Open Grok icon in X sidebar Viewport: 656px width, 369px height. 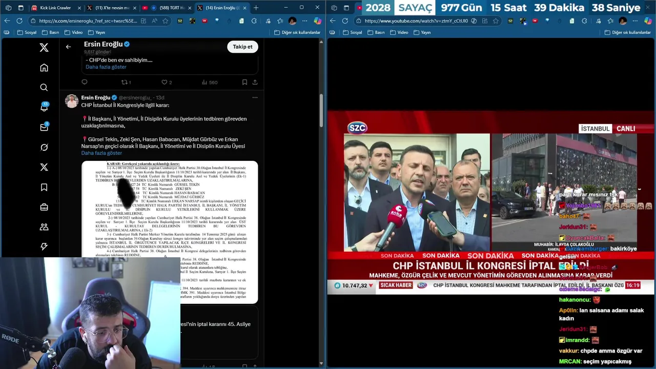[x=44, y=147]
